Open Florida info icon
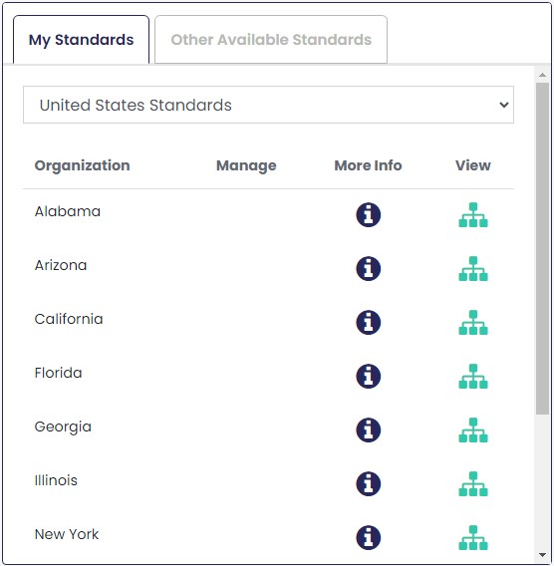 (x=368, y=376)
